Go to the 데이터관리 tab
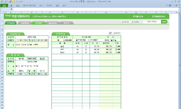The image size is (181, 109). pyautogui.click(x=53, y=23)
